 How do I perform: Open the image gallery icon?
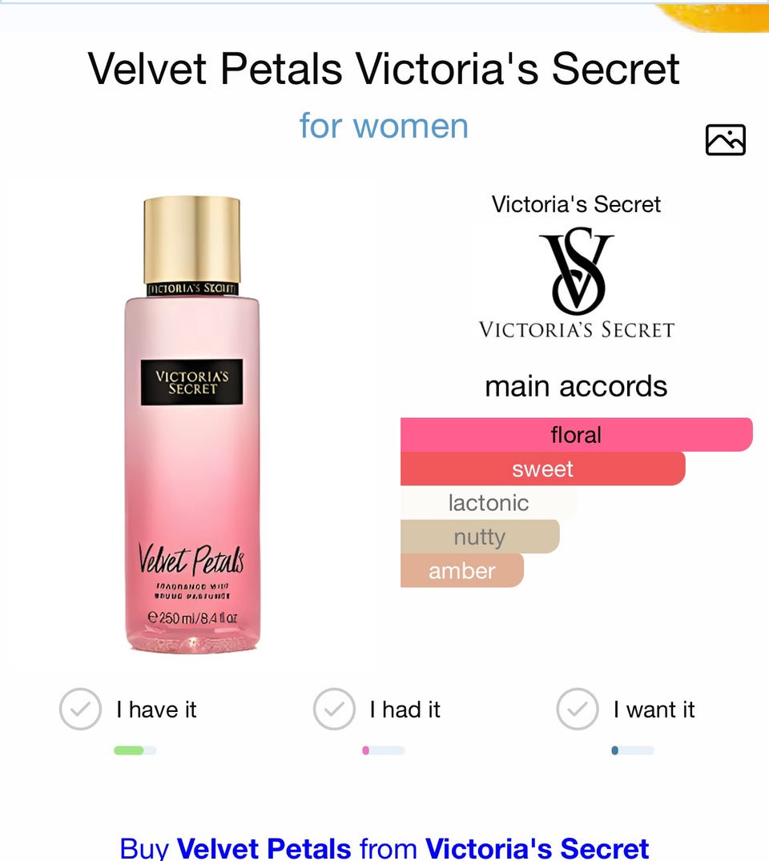pos(725,139)
